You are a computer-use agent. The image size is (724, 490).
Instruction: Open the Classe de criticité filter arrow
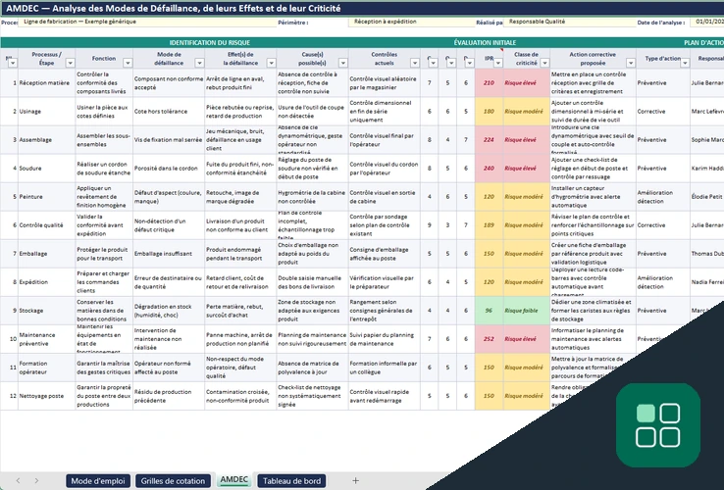(x=544, y=63)
